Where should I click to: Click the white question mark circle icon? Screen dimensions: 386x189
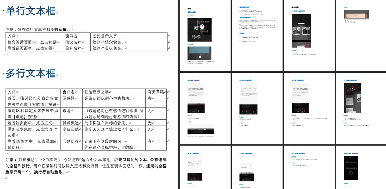202,26
